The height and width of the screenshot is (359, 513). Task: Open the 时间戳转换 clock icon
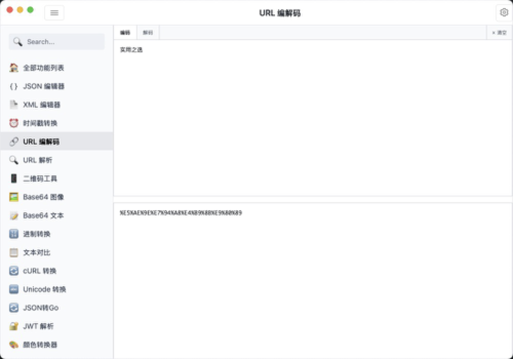14,123
